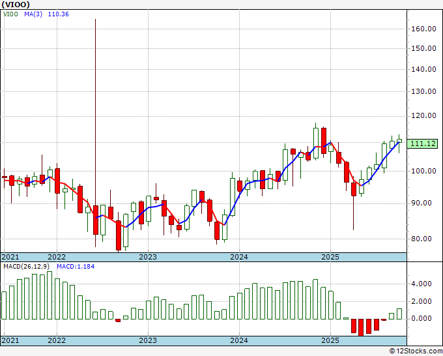The image size is (443, 356).
Task: Click the 4.000 MACD axis label
Action: coord(422,284)
